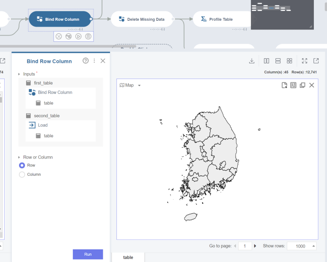
Task: Switch to side-by-side column layout
Action: pyautogui.click(x=267, y=61)
